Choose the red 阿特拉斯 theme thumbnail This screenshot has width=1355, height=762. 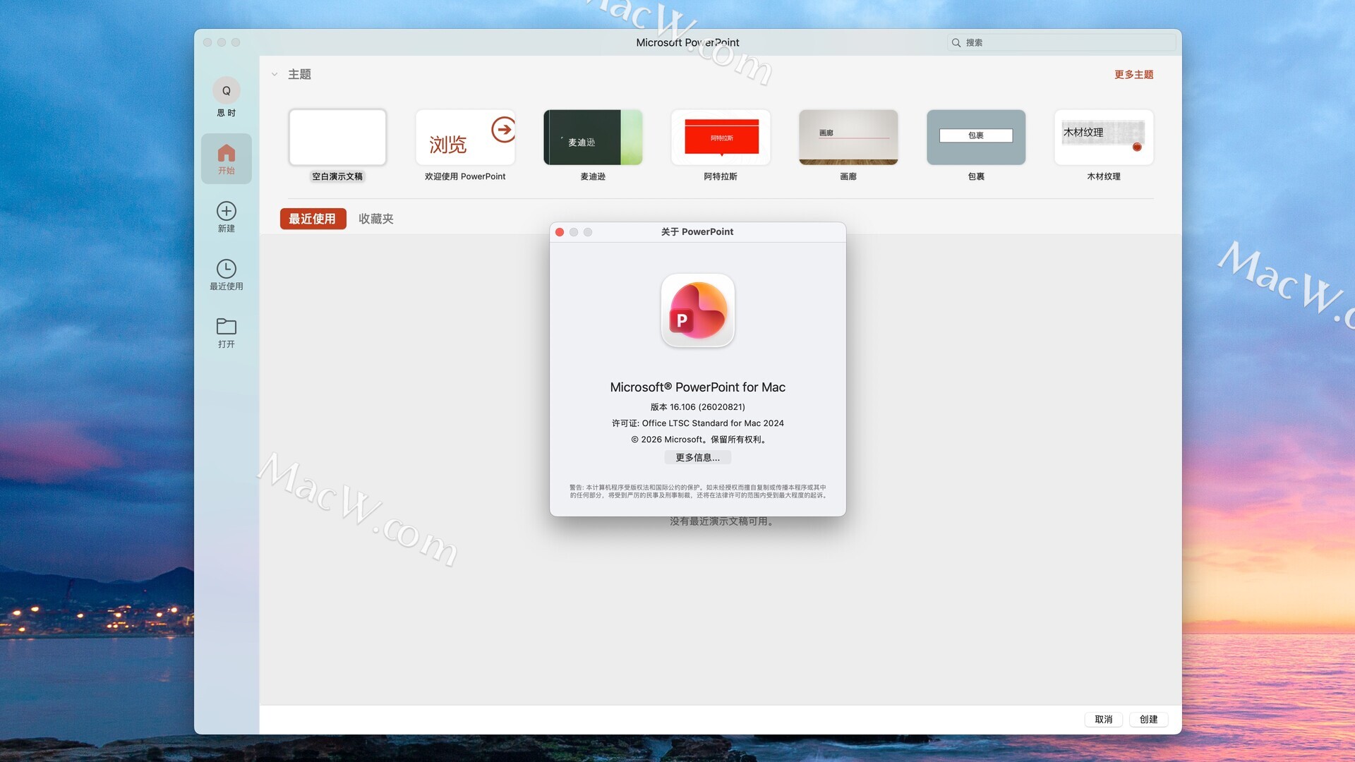pyautogui.click(x=721, y=138)
